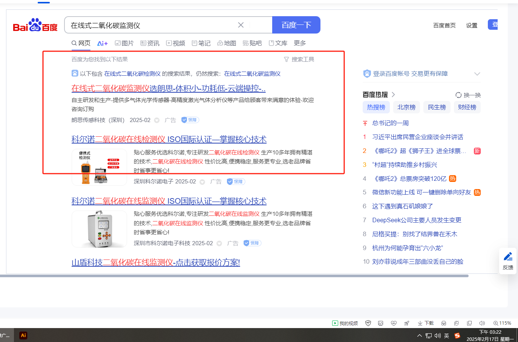Open Sogou input method tray icon
518x342 pixels.
click(457, 336)
